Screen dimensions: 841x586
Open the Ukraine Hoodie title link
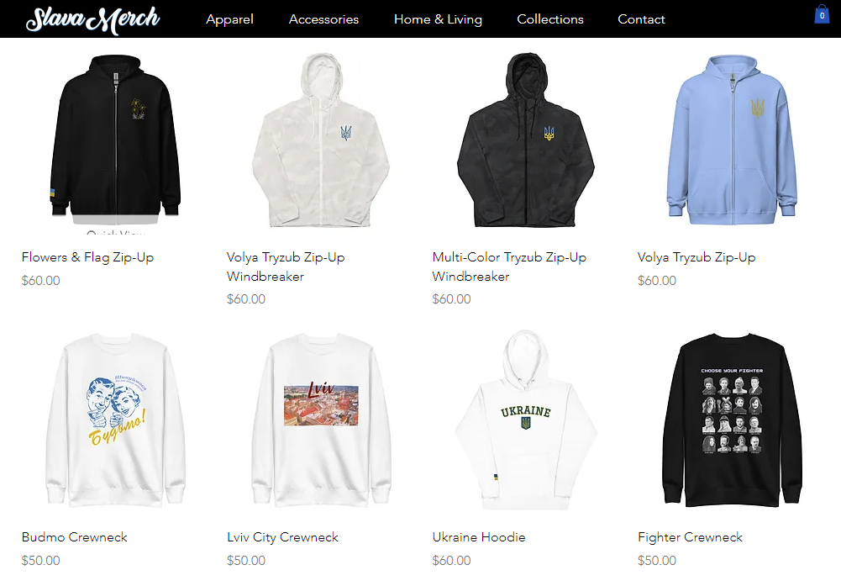tap(478, 537)
